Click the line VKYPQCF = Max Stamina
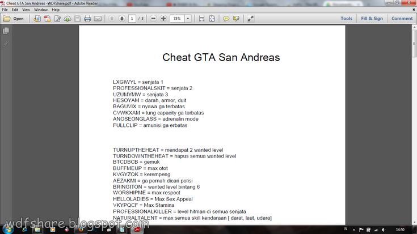 click(x=144, y=205)
